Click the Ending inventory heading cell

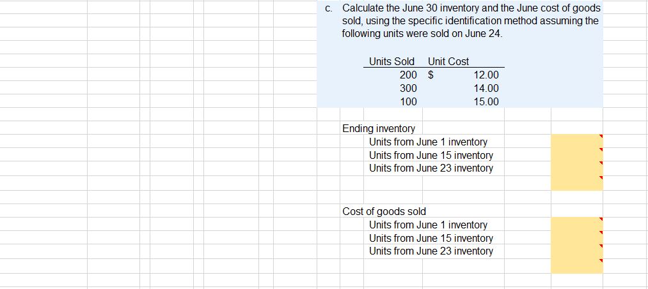[379, 129]
